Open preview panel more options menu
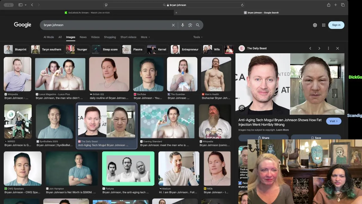This screenshot has height=204, width=362. [328, 48]
